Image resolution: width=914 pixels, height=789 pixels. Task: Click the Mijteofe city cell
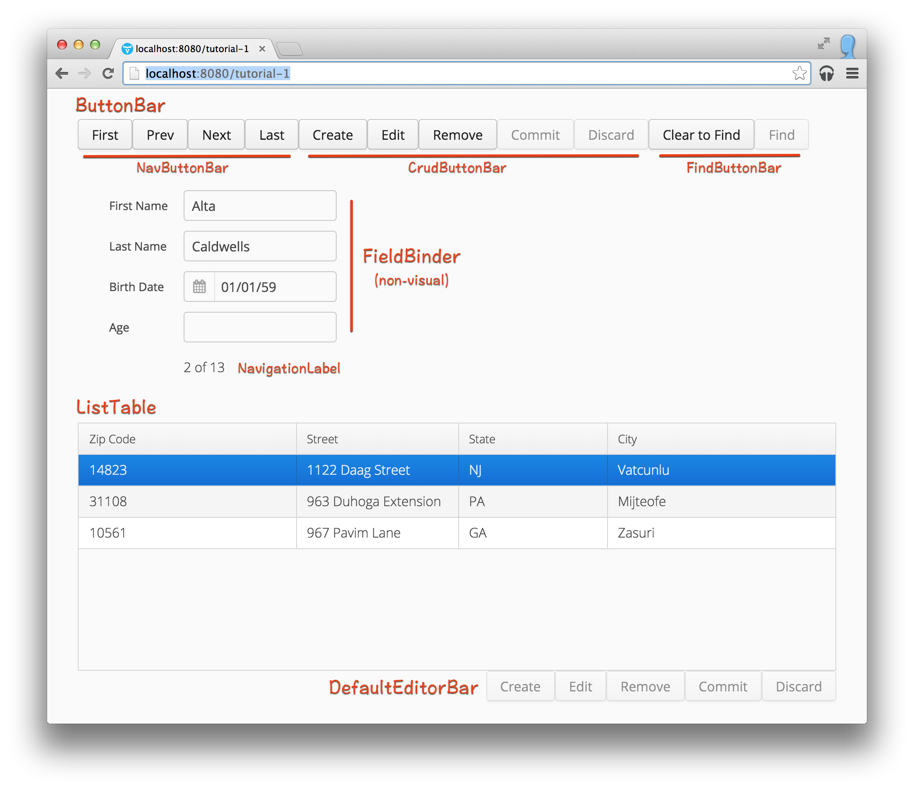tap(722, 502)
